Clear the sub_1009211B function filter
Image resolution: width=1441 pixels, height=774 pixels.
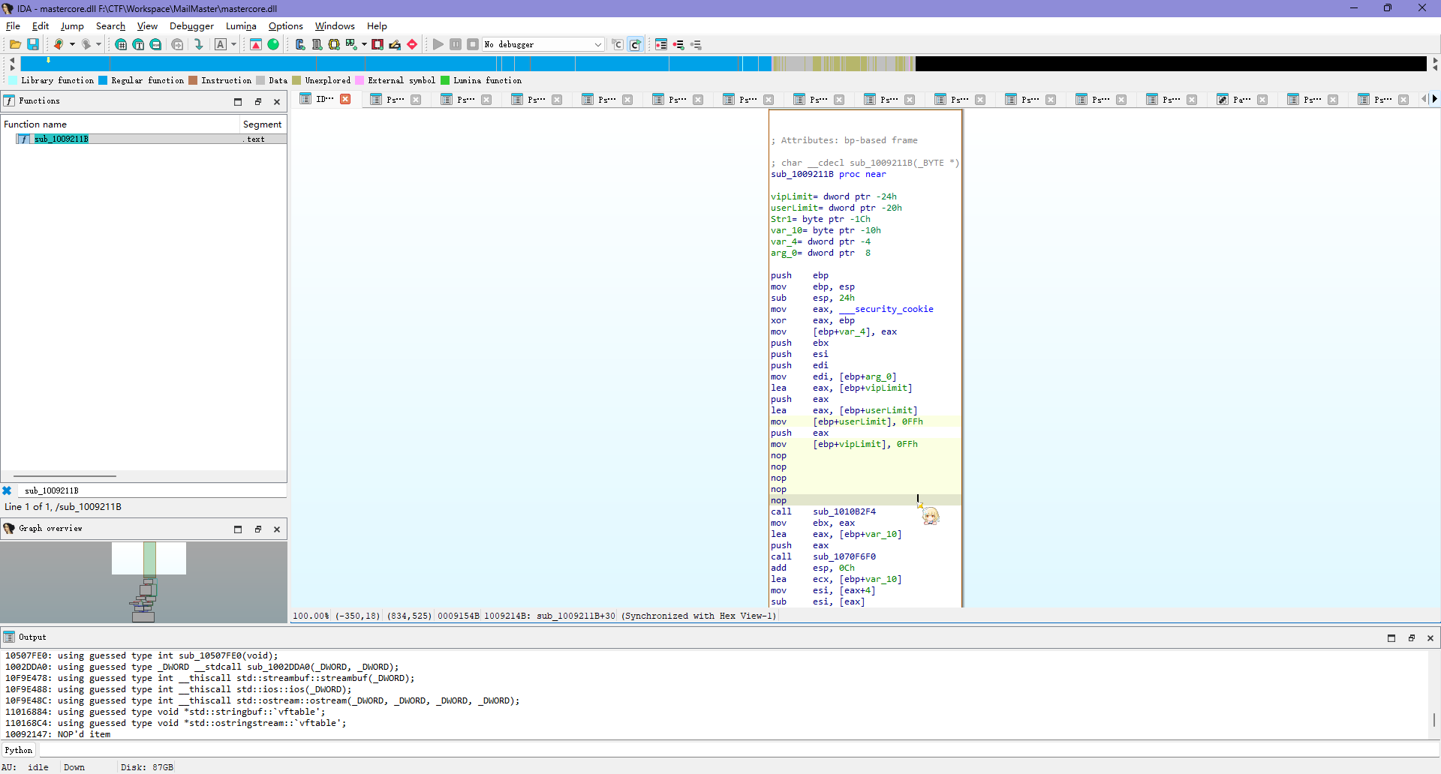tap(7, 490)
